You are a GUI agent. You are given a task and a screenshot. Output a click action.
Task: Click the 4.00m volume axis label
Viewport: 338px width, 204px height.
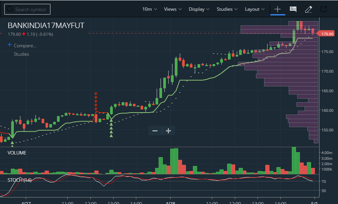pos(327,153)
